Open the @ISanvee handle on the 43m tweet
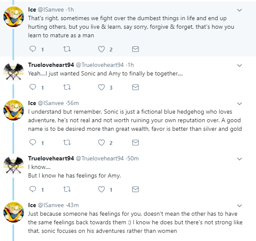The height and width of the screenshot is (241, 256). point(51,205)
